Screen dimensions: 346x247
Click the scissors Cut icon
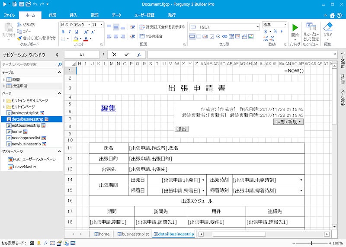(x=20, y=25)
